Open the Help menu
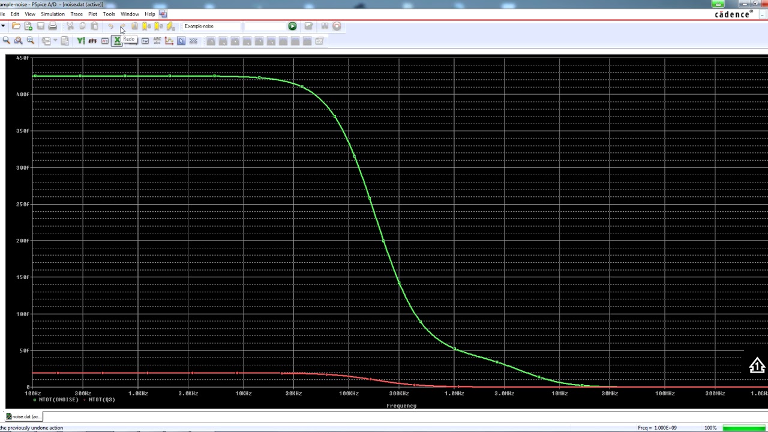The width and height of the screenshot is (768, 432). (149, 14)
